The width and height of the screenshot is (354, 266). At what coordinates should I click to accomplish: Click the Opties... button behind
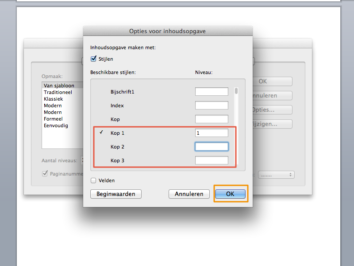pyautogui.click(x=272, y=110)
